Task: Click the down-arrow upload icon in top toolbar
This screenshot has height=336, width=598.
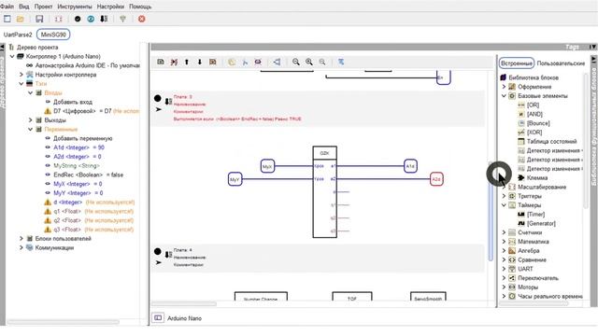Action: pos(104,19)
